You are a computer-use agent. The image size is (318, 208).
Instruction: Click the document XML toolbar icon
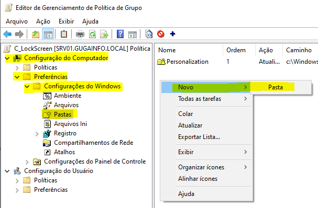(149, 34)
